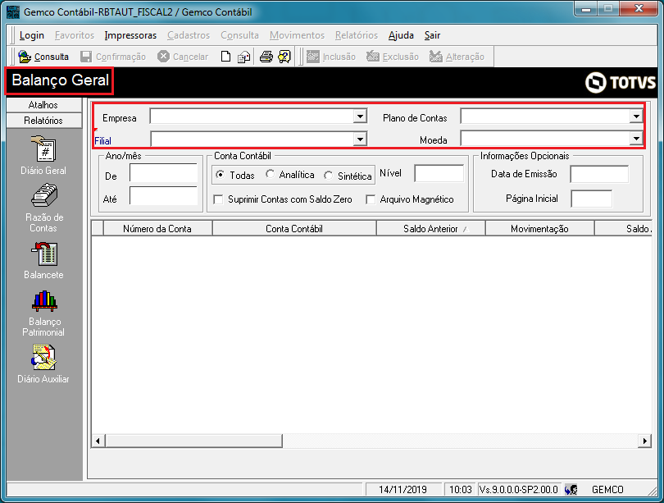
Task: Click the printer toolbar icon
Action: tap(266, 57)
